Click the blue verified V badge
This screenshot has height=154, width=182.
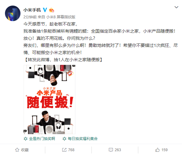tap(45, 10)
